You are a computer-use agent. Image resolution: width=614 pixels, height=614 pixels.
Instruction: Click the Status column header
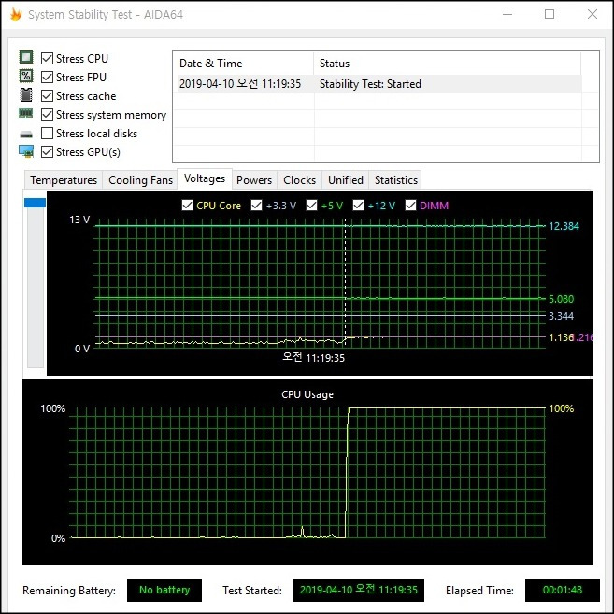tap(448, 64)
